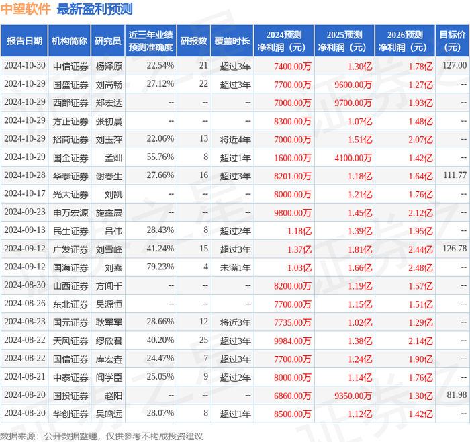Screen dimensions: 470x442
Task: Select the 天风证券 institution cell
Action: [70, 341]
